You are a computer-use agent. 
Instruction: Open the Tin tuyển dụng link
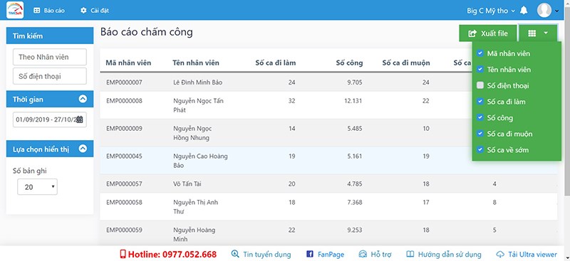261,254
